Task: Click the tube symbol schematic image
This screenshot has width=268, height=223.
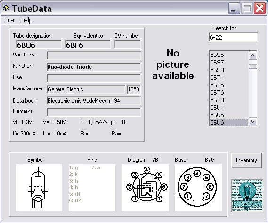Action: pyautogui.click(x=39, y=188)
